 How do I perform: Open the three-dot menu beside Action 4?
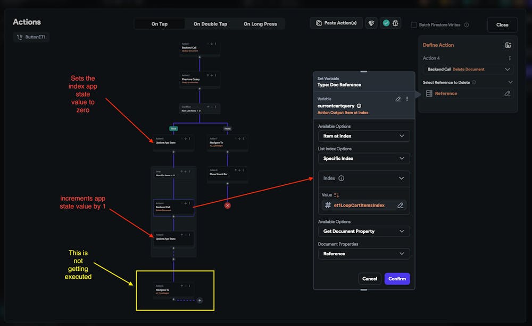(509, 58)
